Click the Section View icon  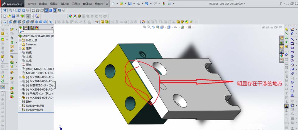(x=59, y=10)
